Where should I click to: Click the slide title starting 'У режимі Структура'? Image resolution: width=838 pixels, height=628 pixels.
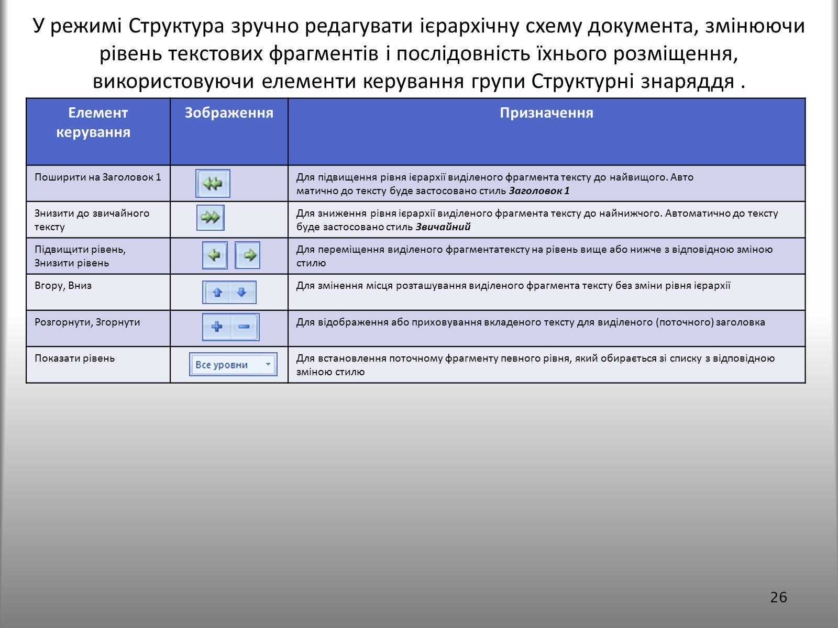(419, 54)
